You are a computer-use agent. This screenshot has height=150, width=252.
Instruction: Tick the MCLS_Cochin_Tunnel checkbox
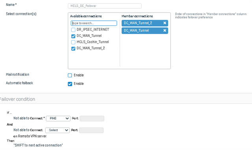73,42
